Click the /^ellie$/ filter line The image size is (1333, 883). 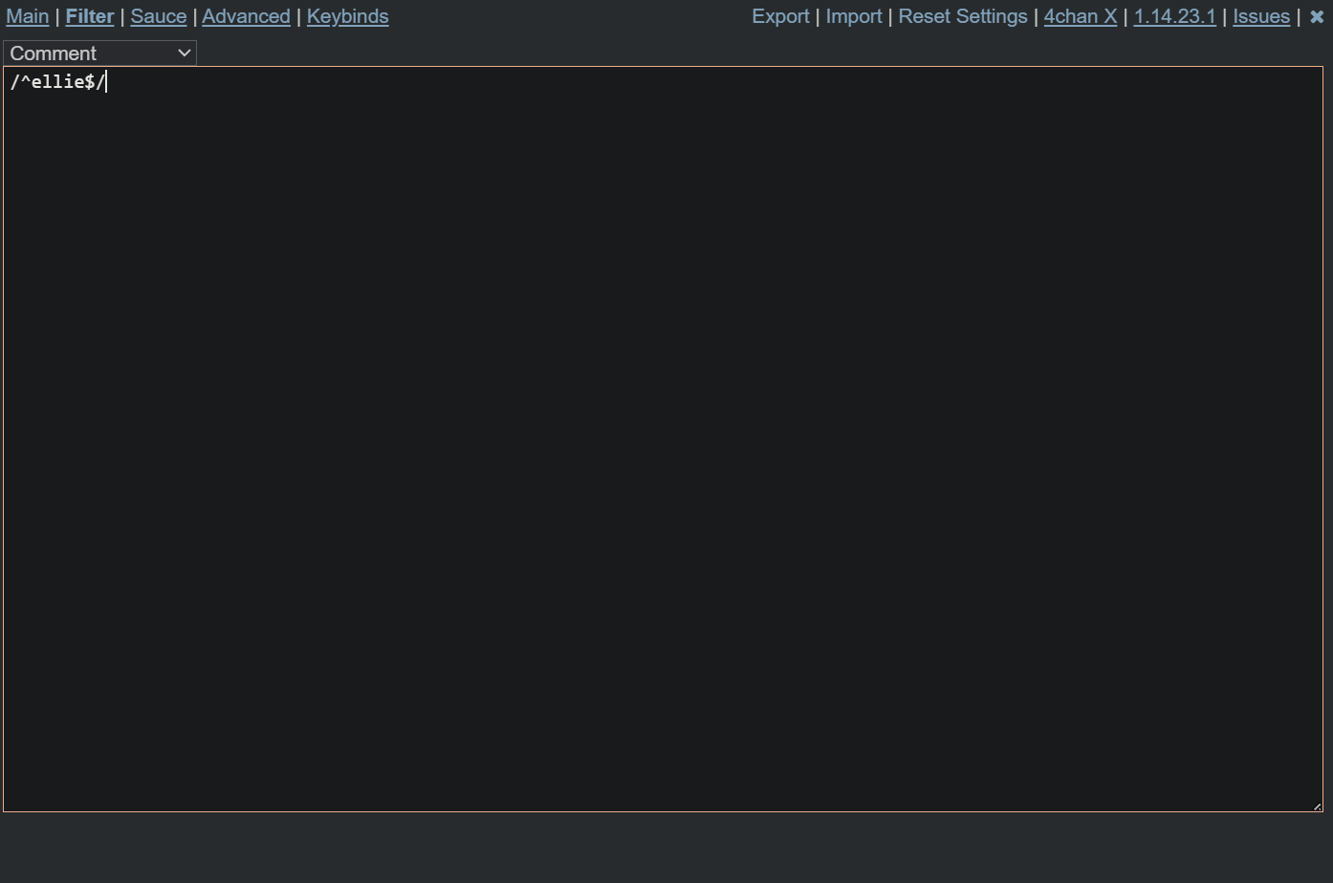[x=58, y=82]
